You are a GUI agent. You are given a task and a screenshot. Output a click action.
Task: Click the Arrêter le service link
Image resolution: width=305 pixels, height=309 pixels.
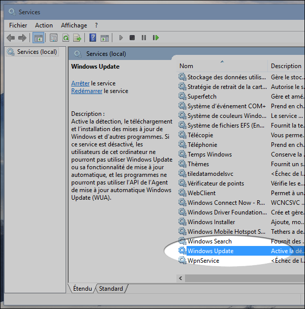pyautogui.click(x=80, y=83)
